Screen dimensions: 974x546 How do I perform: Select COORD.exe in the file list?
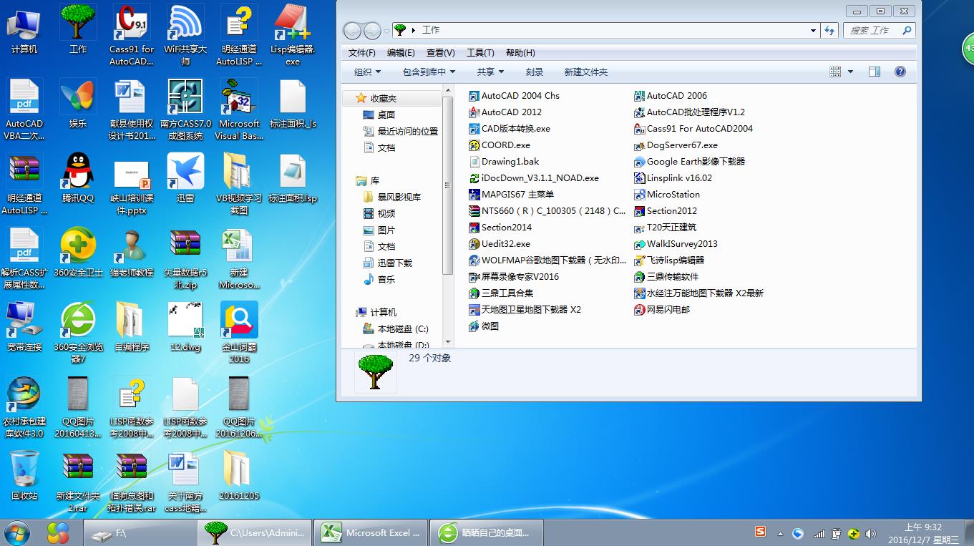pos(500,145)
